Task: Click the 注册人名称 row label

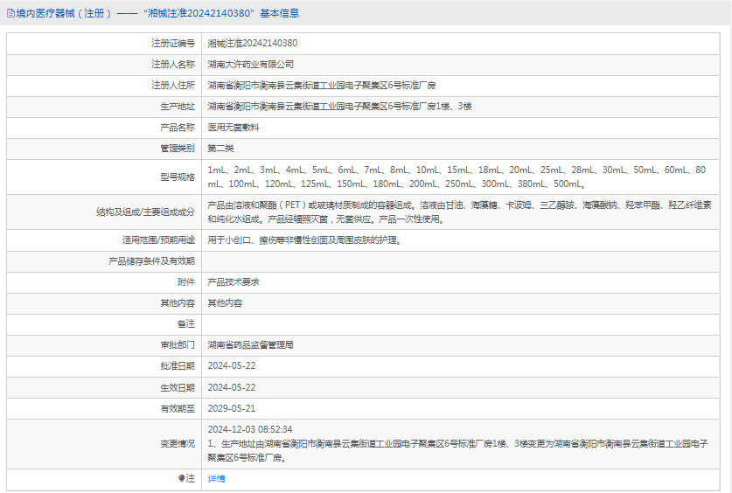Action: point(173,65)
